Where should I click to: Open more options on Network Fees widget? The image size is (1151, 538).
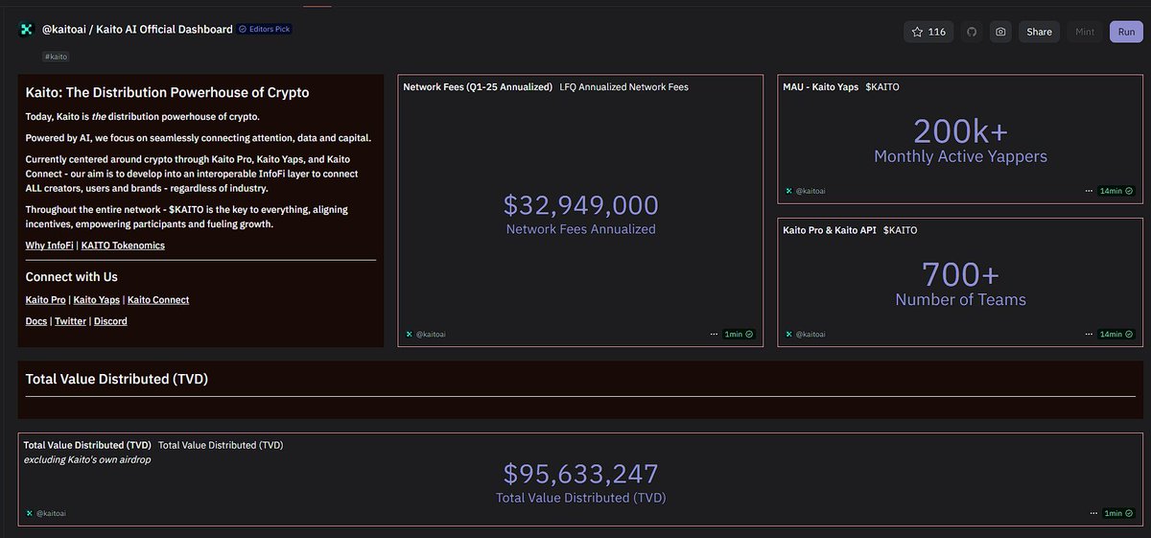(x=714, y=335)
